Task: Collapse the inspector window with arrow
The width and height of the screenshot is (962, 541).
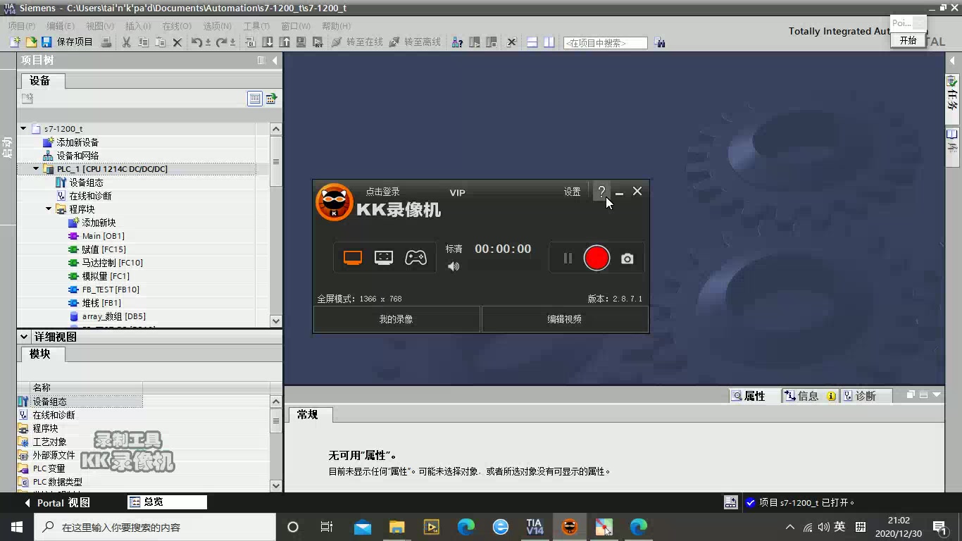Action: [x=937, y=395]
